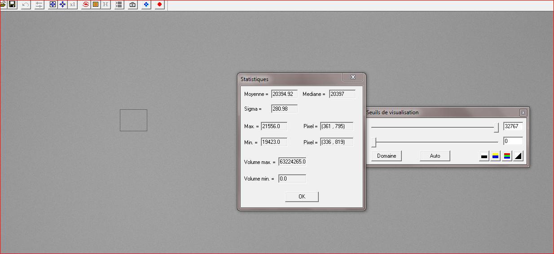This screenshot has height=254, width=554.
Task: Click the Min. value field 19423.0
Action: pos(274,142)
